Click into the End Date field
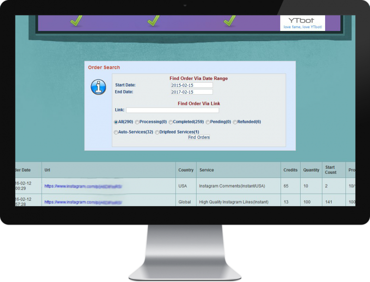This screenshot has height=282, width=370. pyautogui.click(x=191, y=92)
